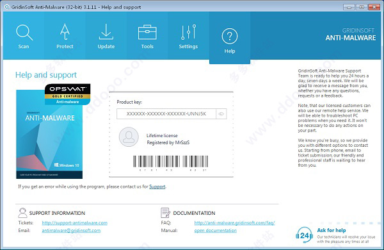Close the GridinSoft Anti-Malware window

pos(374,7)
